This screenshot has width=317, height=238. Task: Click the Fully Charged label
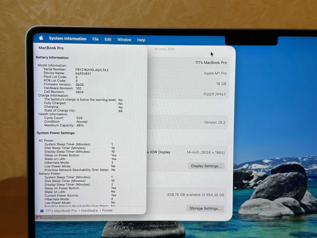[x=55, y=103]
